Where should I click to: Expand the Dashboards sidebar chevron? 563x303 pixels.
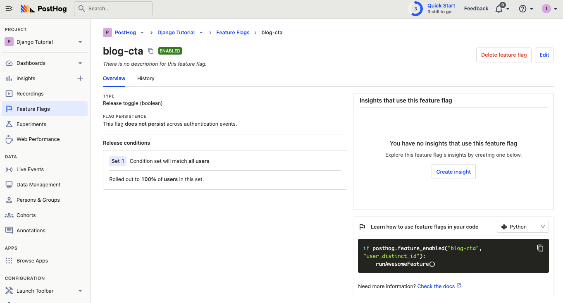pos(80,63)
